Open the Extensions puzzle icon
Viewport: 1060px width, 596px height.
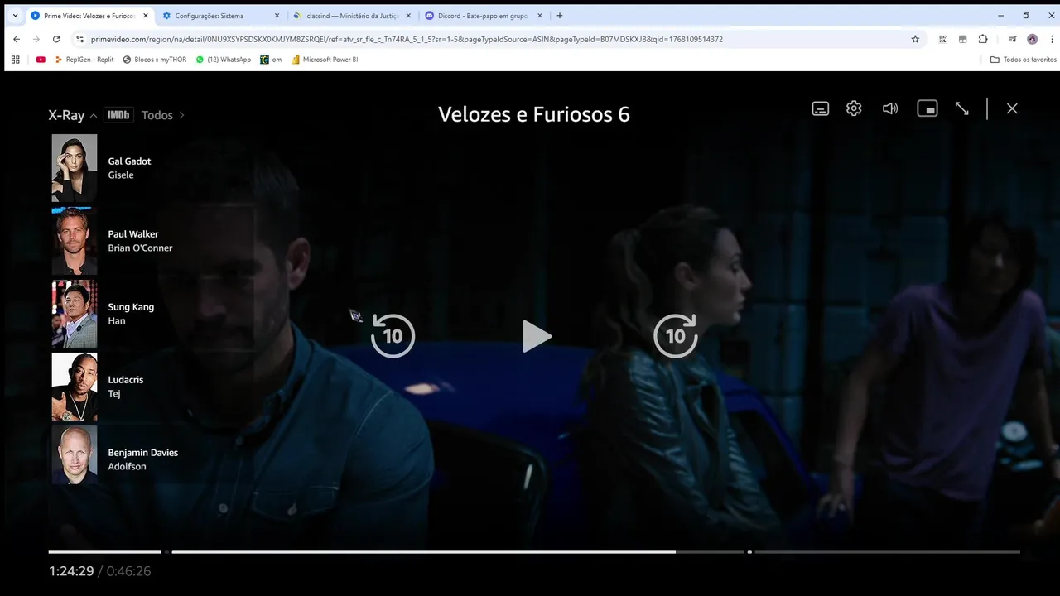click(x=983, y=39)
